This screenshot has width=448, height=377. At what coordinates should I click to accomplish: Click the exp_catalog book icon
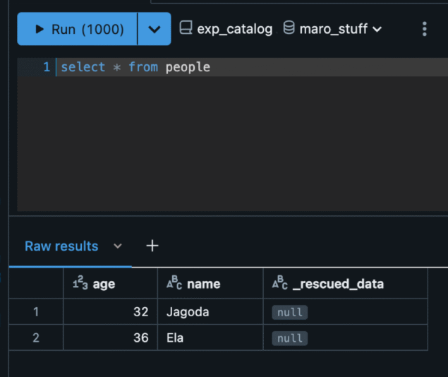click(186, 28)
